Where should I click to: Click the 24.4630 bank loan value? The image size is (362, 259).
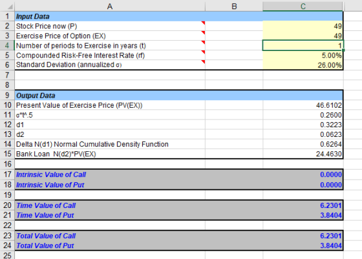[x=303, y=154]
